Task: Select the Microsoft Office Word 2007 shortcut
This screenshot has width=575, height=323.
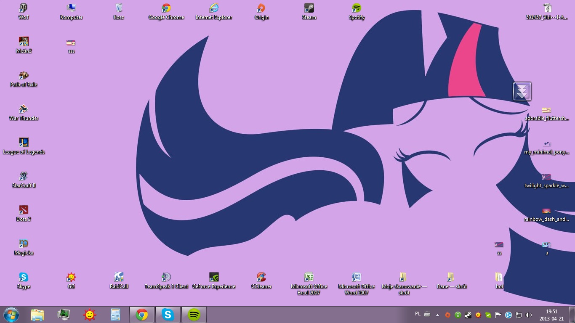Action: point(357,283)
